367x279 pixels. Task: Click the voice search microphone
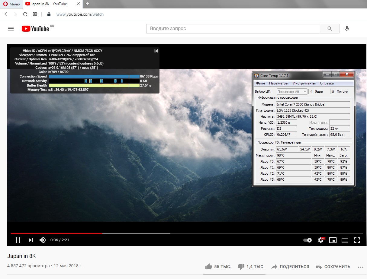tap(347, 29)
